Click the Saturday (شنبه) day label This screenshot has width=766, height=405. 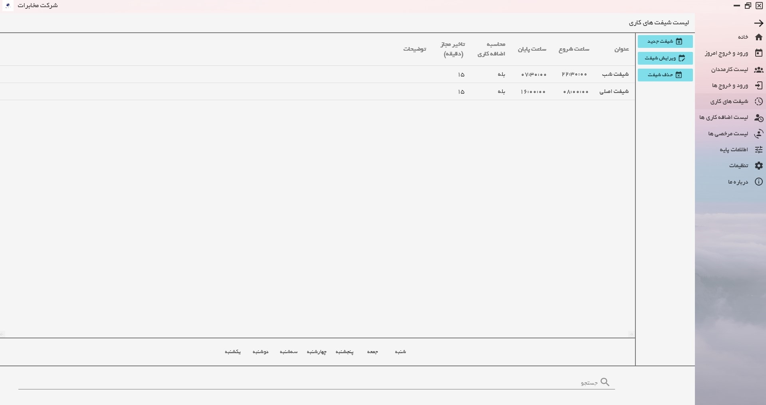click(x=400, y=352)
